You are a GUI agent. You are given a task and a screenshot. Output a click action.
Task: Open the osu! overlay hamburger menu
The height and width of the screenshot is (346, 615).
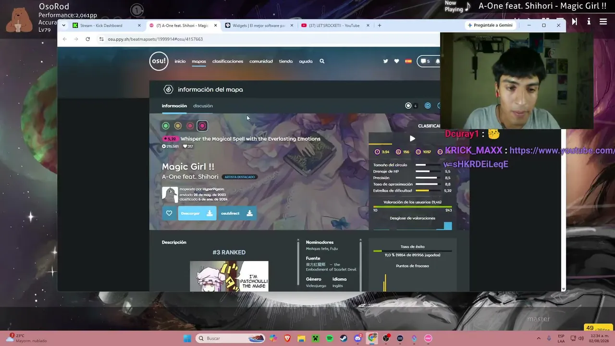click(603, 21)
